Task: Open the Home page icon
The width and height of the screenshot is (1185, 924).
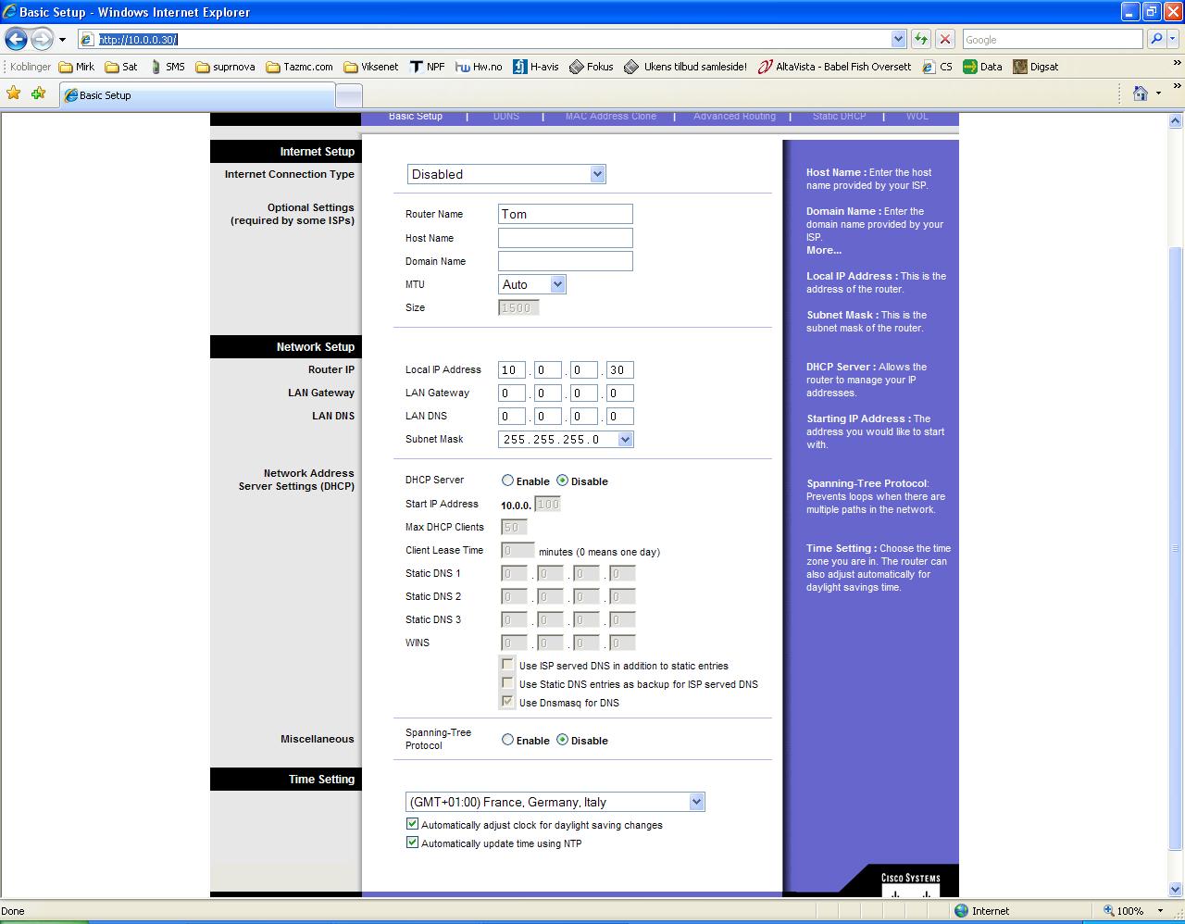Action: (x=1141, y=94)
